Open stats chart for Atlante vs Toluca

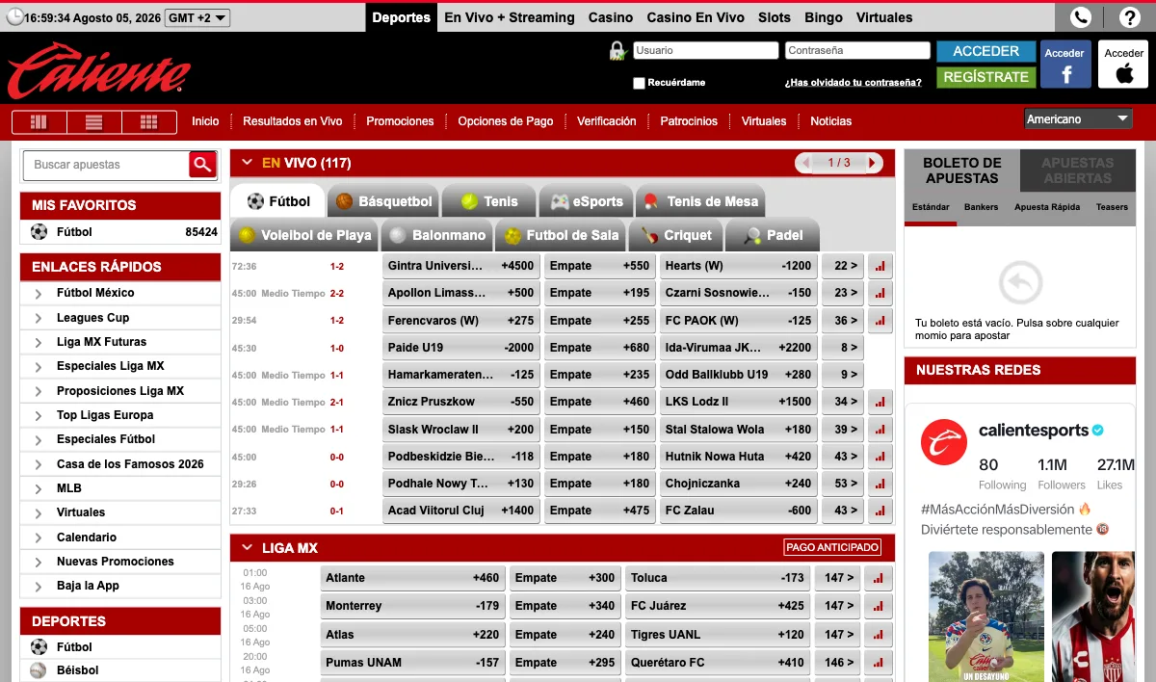[x=880, y=578]
